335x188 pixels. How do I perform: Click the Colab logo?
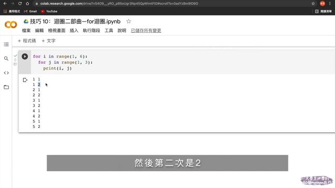coord(10,25)
